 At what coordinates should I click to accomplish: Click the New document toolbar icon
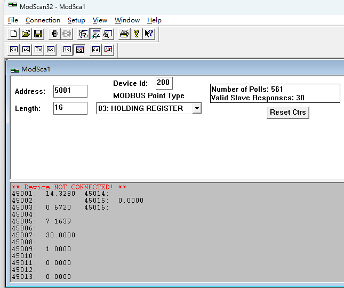coord(14,34)
